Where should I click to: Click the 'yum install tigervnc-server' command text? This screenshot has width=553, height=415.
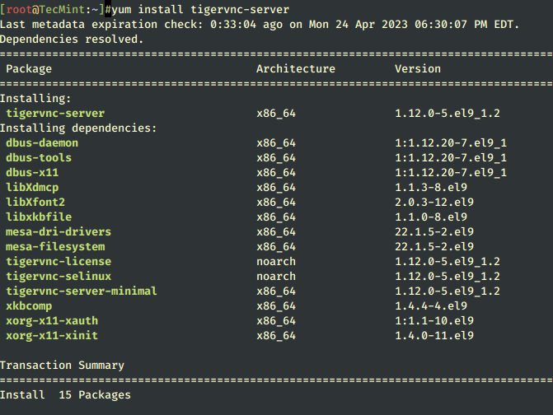[x=200, y=10]
